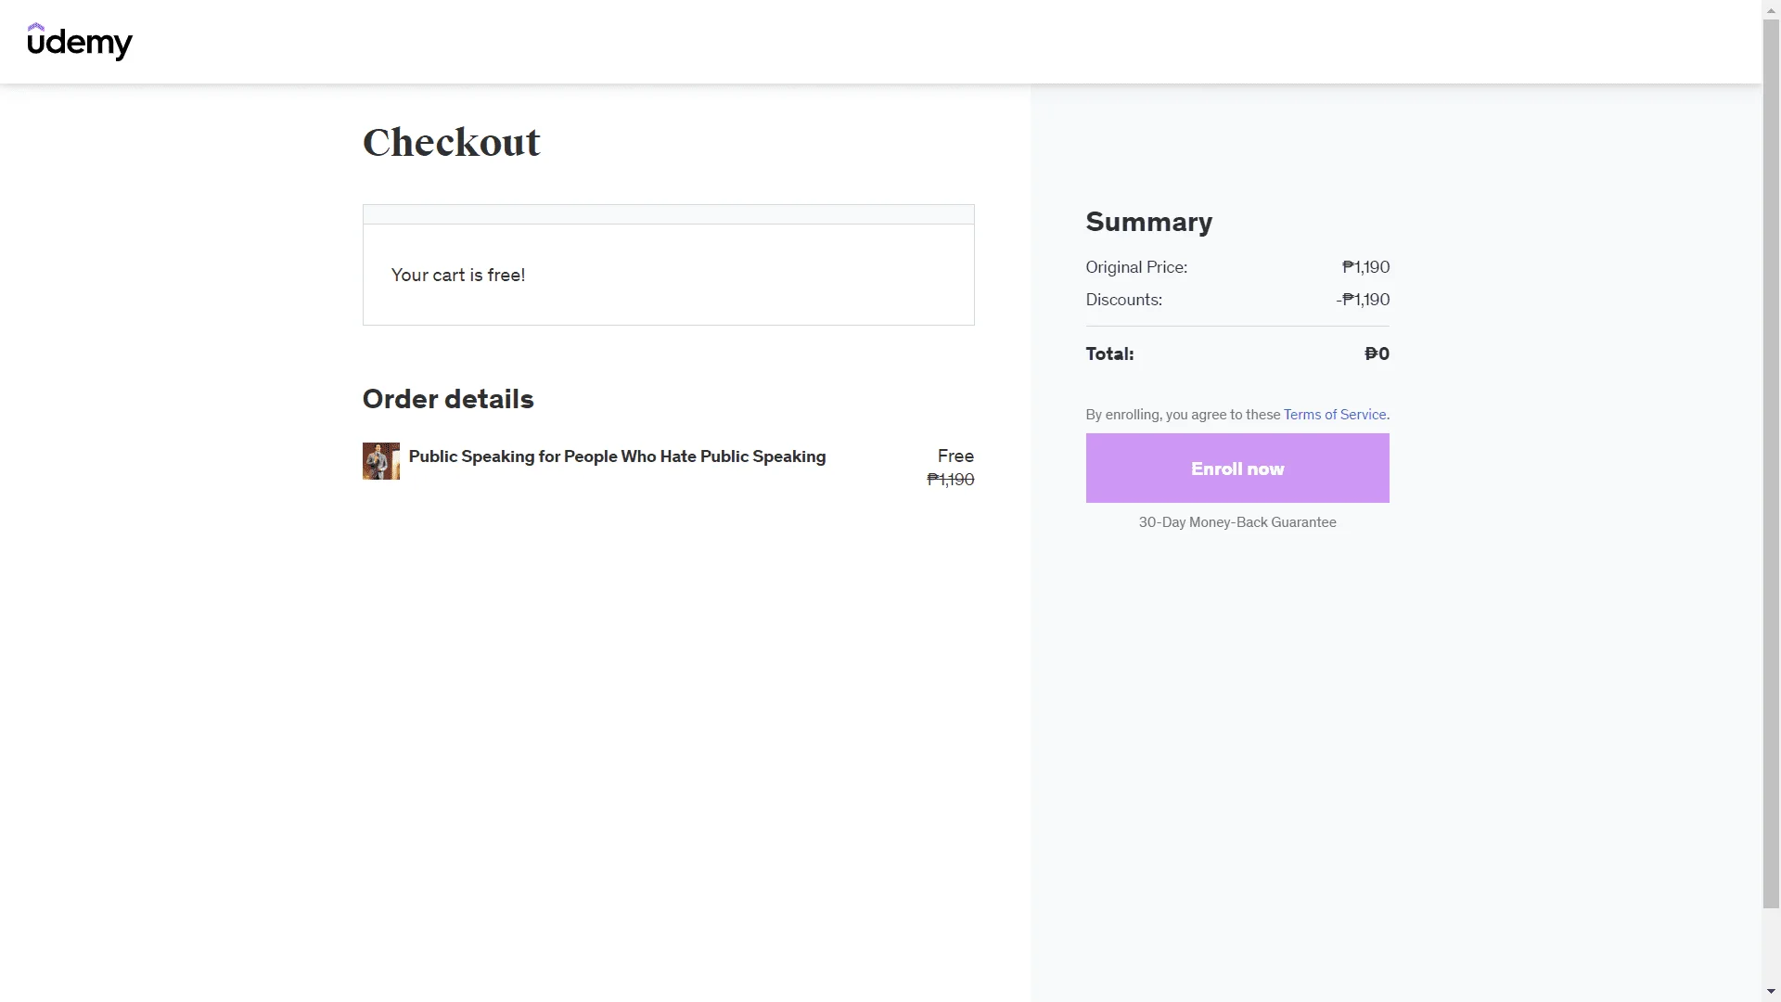Select the 'Discounts:' label
The height and width of the screenshot is (1002, 1781).
1124,300
